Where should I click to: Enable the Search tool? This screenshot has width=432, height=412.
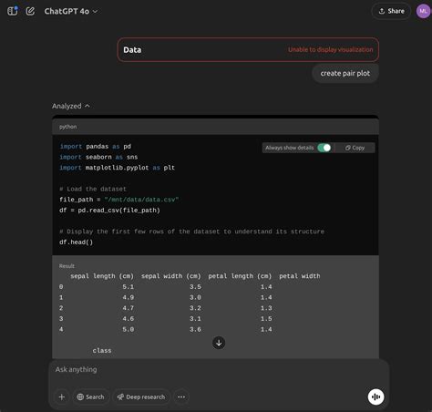(x=90, y=397)
